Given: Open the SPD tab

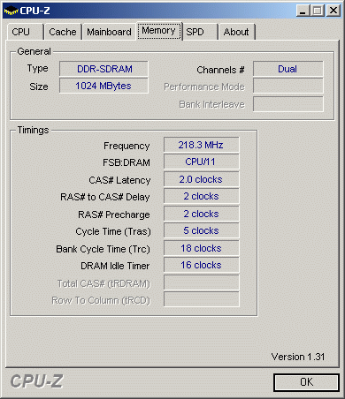Looking at the screenshot, I should pos(199,32).
